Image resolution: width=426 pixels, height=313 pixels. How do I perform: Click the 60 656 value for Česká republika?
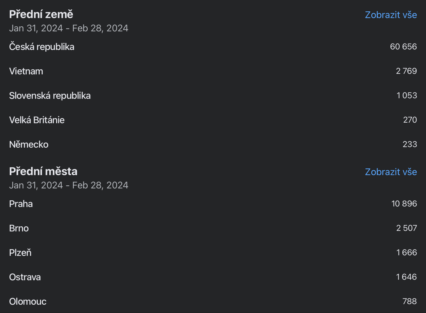pyautogui.click(x=403, y=47)
